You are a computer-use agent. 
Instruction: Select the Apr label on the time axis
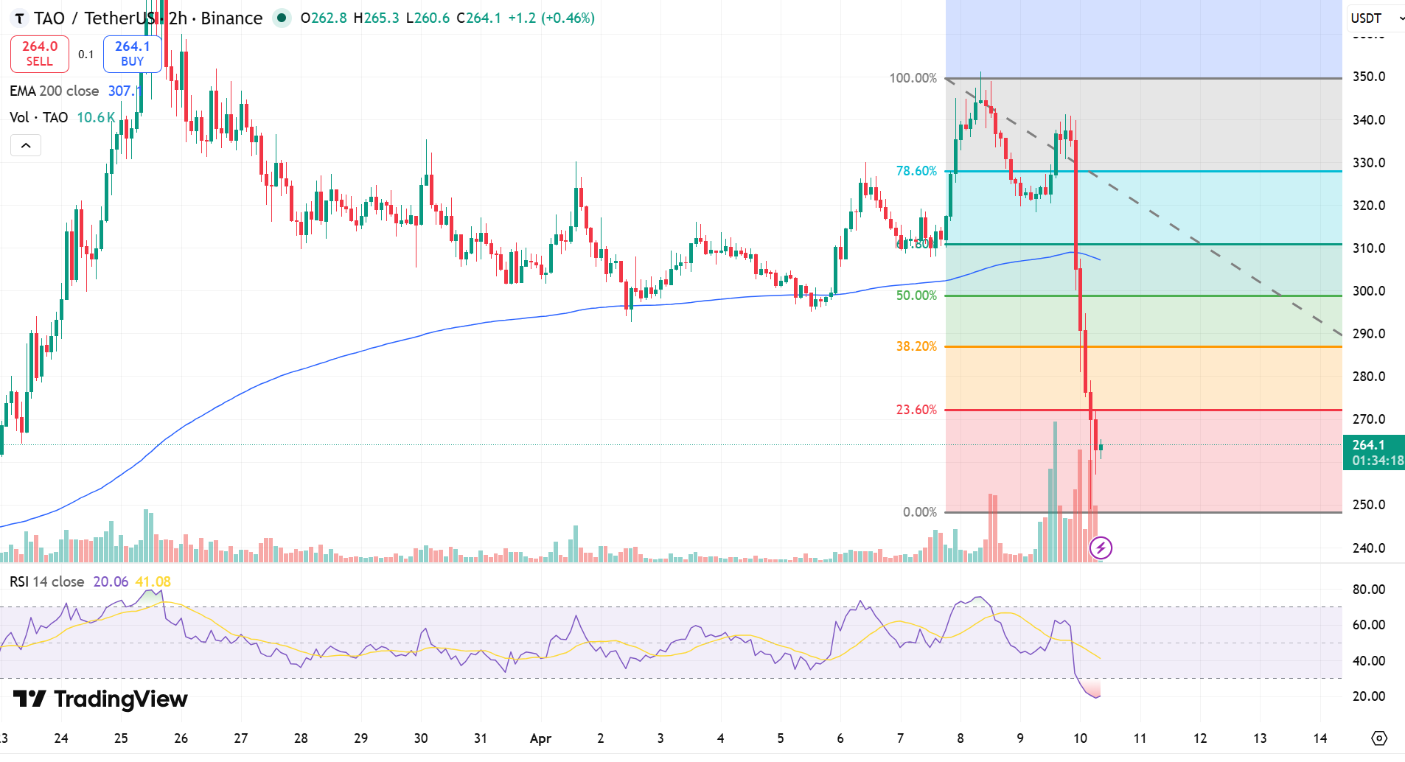point(540,738)
